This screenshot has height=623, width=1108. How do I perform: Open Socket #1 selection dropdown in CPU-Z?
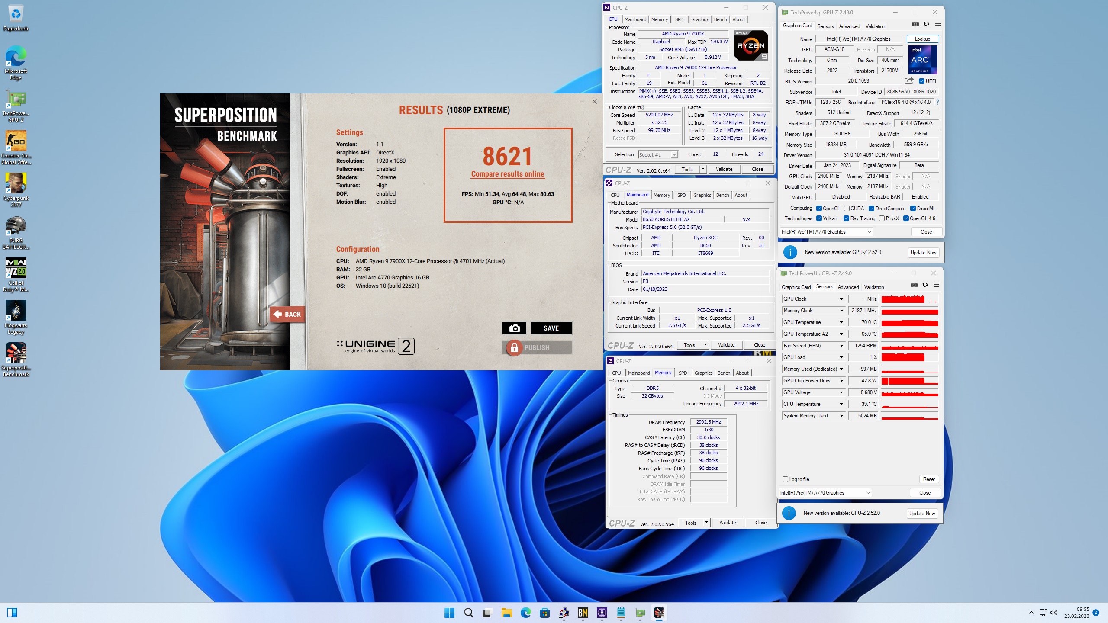(x=657, y=154)
